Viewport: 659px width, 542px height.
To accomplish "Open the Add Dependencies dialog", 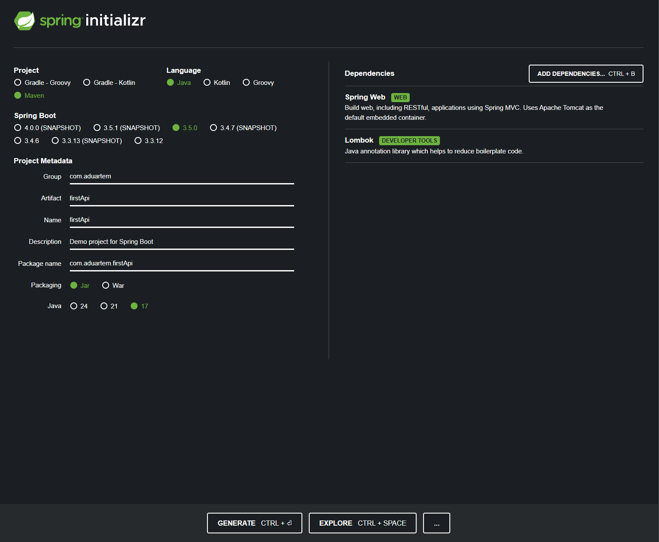I will (x=586, y=74).
